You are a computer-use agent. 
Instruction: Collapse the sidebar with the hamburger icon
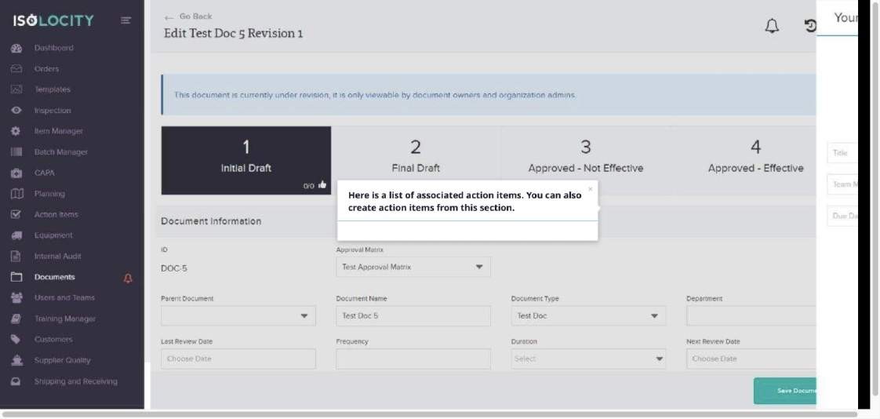click(125, 20)
